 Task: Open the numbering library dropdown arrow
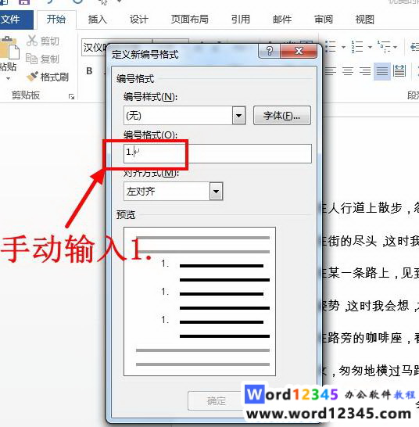(370, 47)
